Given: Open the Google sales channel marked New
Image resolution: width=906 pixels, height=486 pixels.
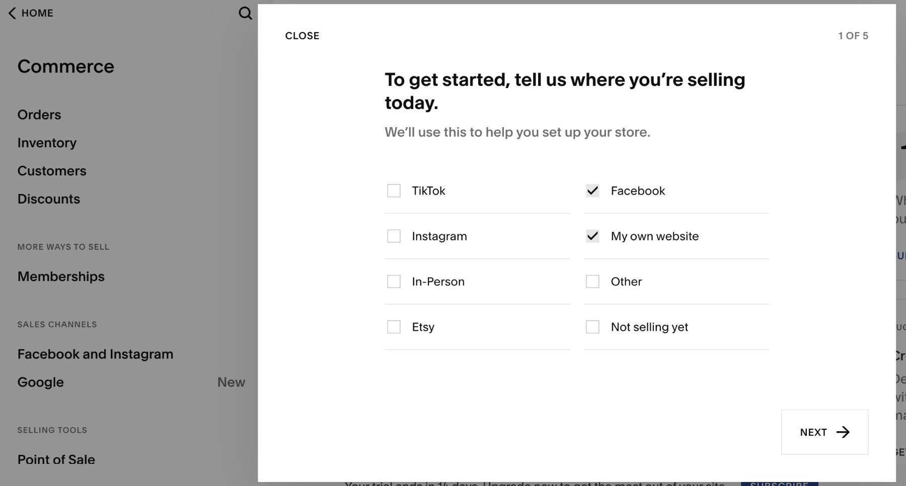Looking at the screenshot, I should tap(40, 382).
